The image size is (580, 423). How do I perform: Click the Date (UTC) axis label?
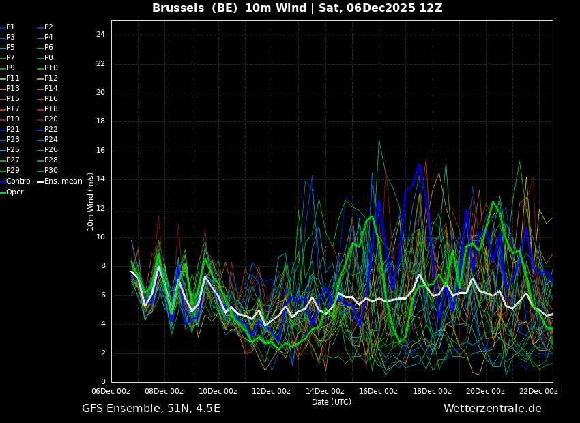(332, 403)
